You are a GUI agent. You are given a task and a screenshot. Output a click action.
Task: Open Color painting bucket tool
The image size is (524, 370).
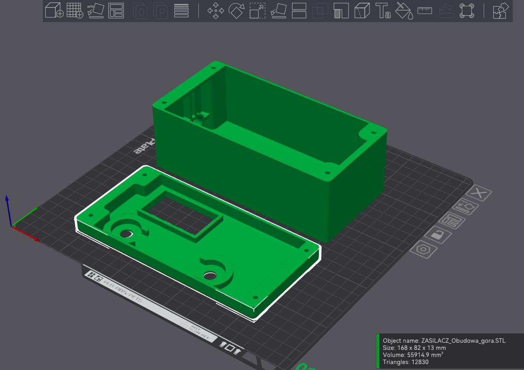pos(404,11)
